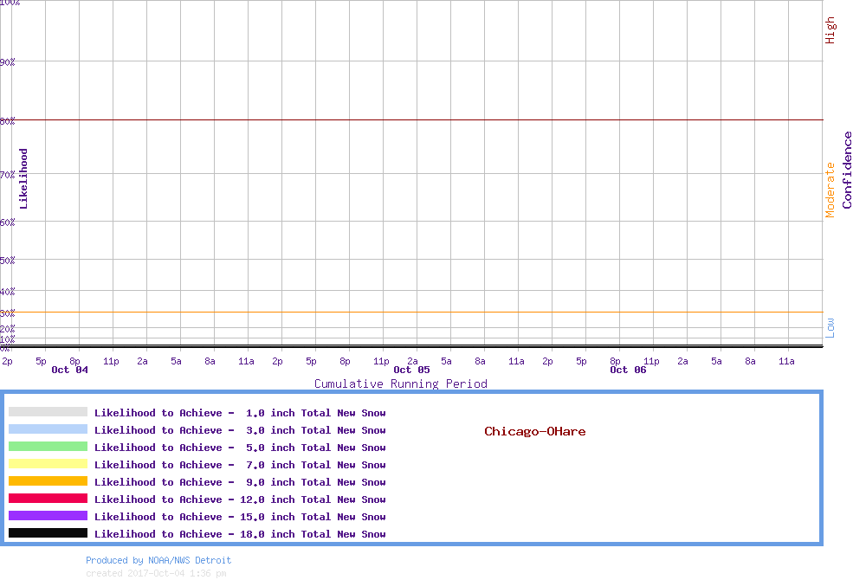The width and height of the screenshot is (866, 580).
Task: Click the yellow 7.0 inch legend swatch
Action: (48, 464)
